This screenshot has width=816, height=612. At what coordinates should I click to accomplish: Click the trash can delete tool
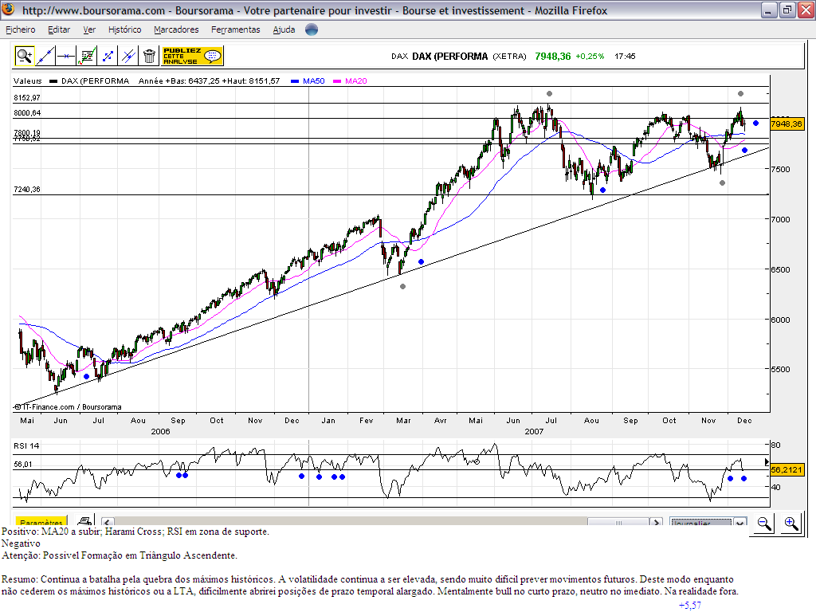[149, 56]
